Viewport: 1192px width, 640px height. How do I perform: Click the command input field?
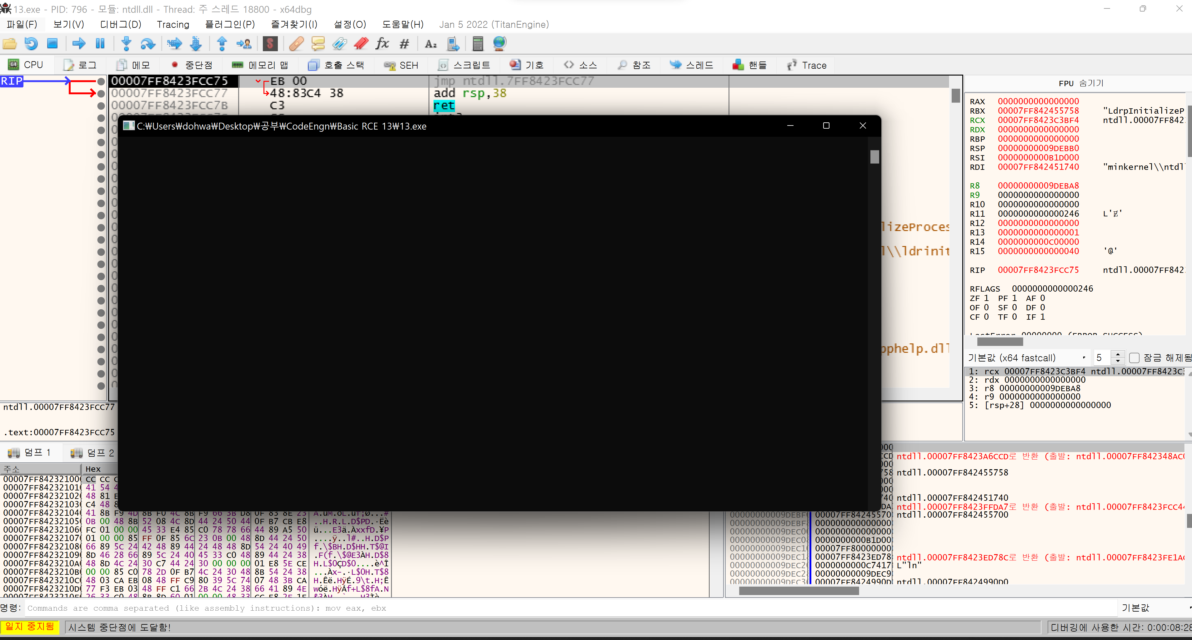[571, 608]
